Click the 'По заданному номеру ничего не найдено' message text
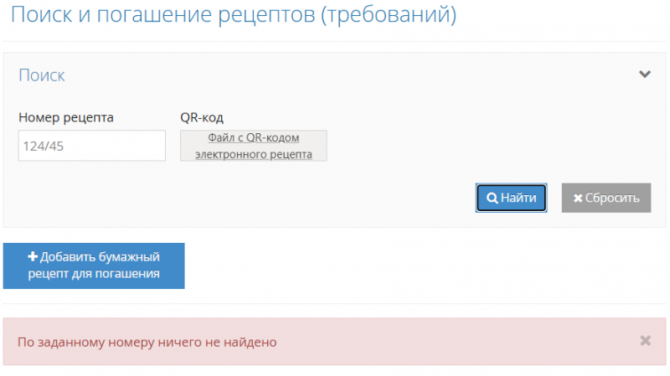 click(x=147, y=342)
